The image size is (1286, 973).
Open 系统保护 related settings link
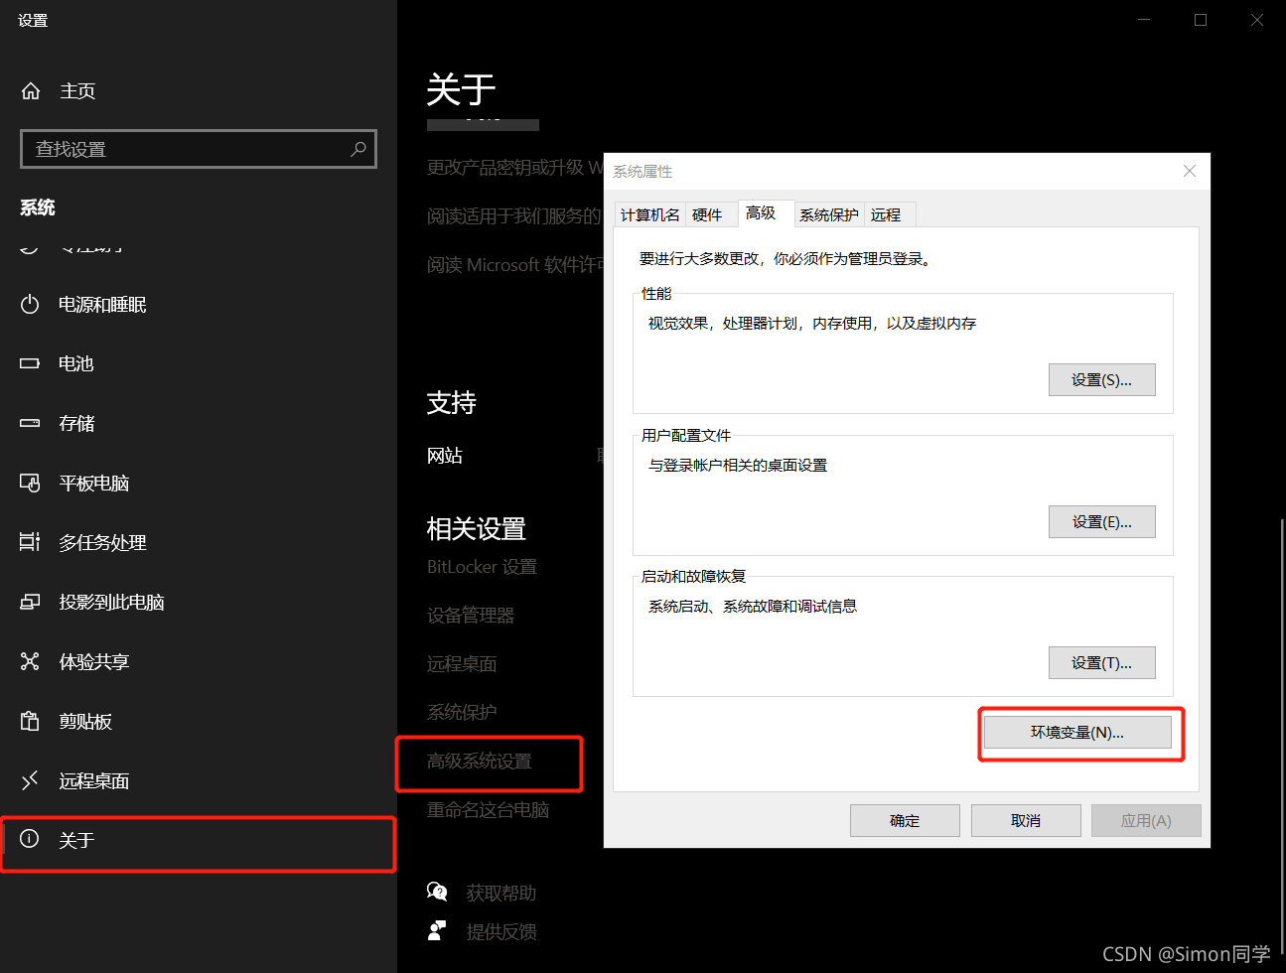click(462, 713)
